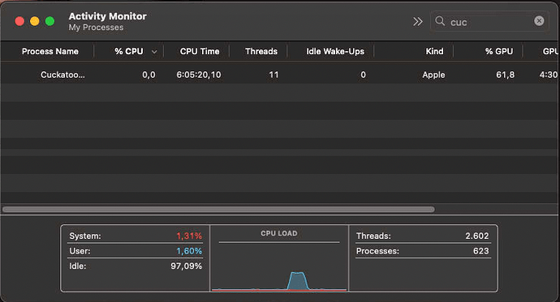Click the partially visible GPU Time column header
560x302 pixels.
pos(551,52)
